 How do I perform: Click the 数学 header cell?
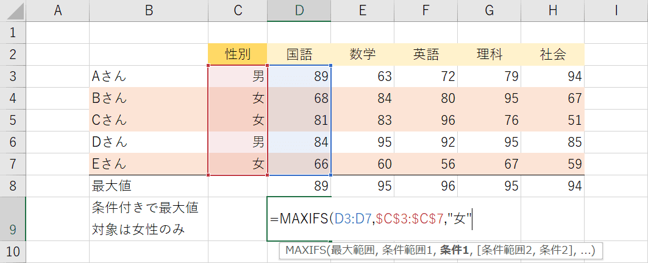coord(363,55)
